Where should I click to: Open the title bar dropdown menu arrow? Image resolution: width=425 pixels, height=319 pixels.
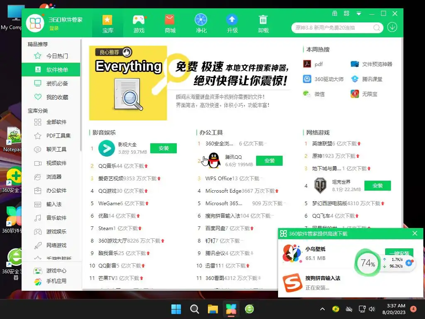tap(359, 14)
